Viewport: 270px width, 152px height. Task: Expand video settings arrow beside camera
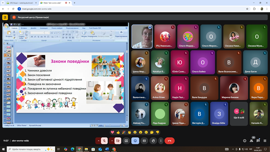(112, 141)
